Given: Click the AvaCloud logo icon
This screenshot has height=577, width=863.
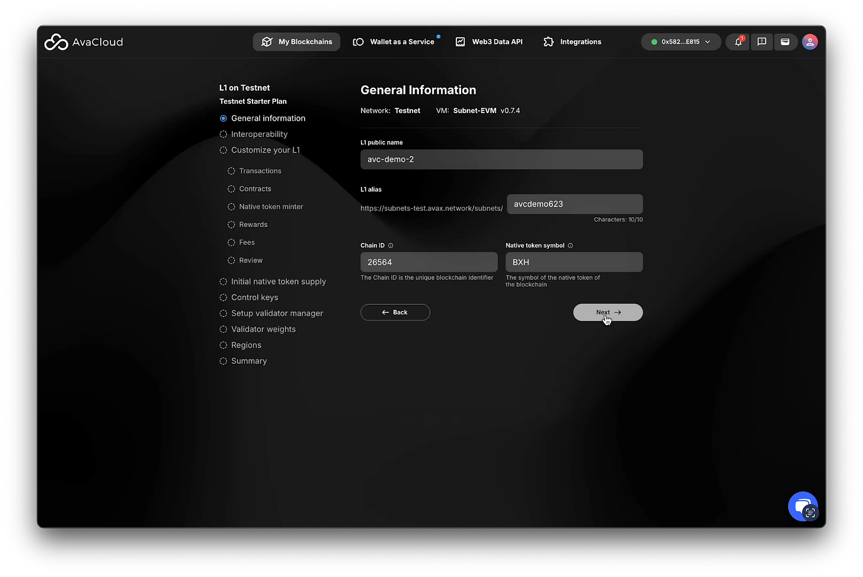Looking at the screenshot, I should 56,42.
